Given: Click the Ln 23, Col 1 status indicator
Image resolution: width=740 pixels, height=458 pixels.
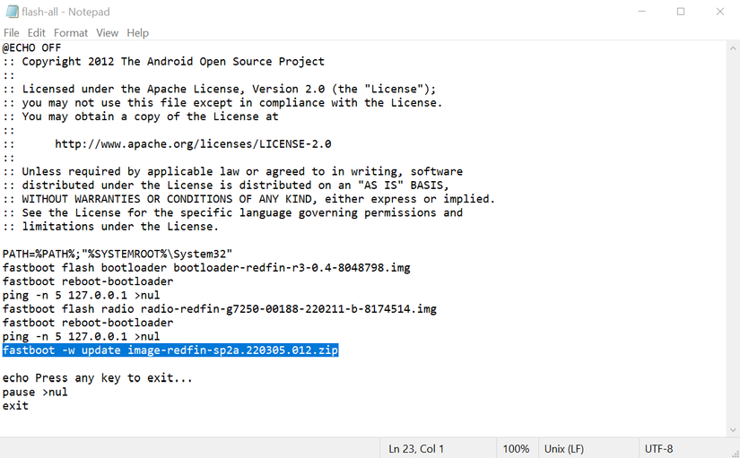Looking at the screenshot, I should click(x=416, y=448).
